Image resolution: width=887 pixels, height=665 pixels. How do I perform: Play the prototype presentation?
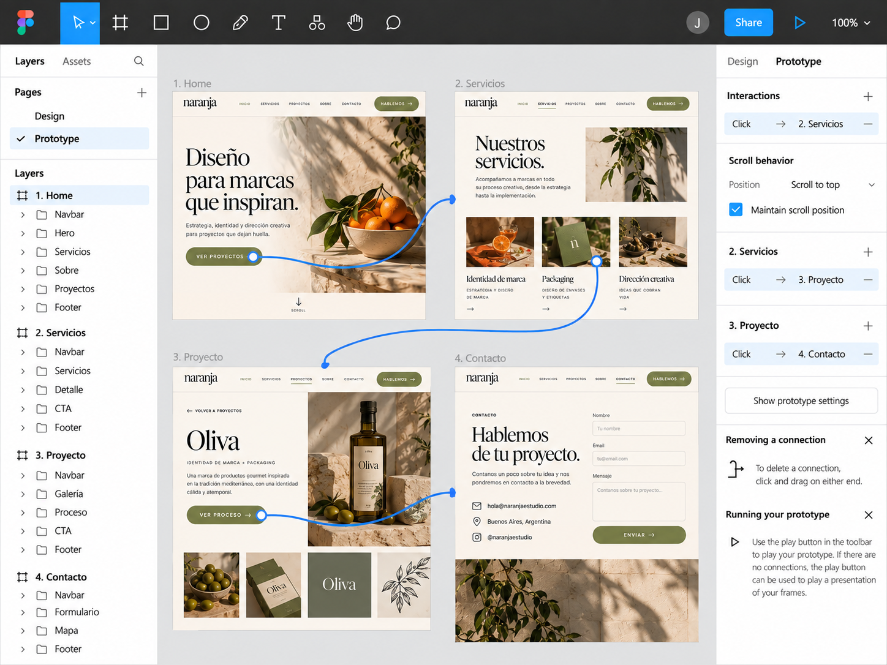tap(799, 23)
